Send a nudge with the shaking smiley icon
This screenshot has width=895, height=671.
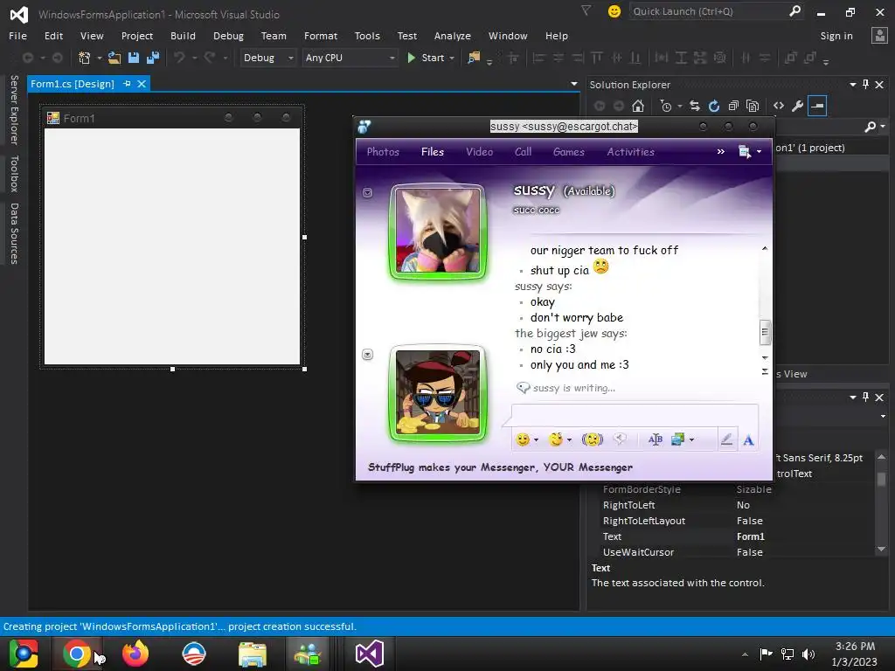point(592,439)
